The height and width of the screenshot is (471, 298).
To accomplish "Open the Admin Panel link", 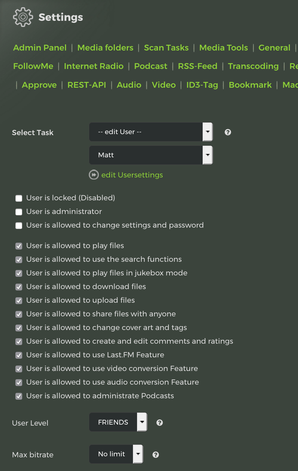I will click(40, 48).
